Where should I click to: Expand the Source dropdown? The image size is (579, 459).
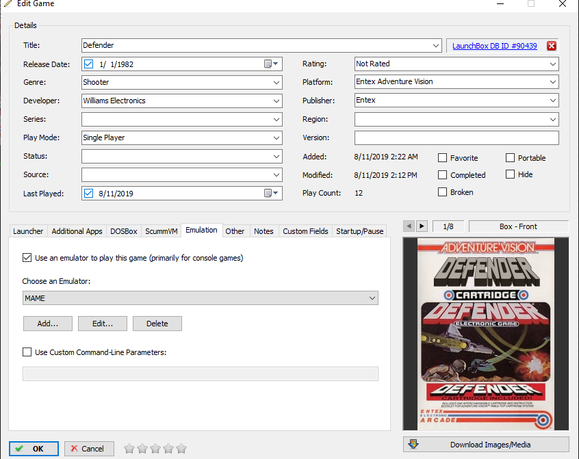pos(276,174)
